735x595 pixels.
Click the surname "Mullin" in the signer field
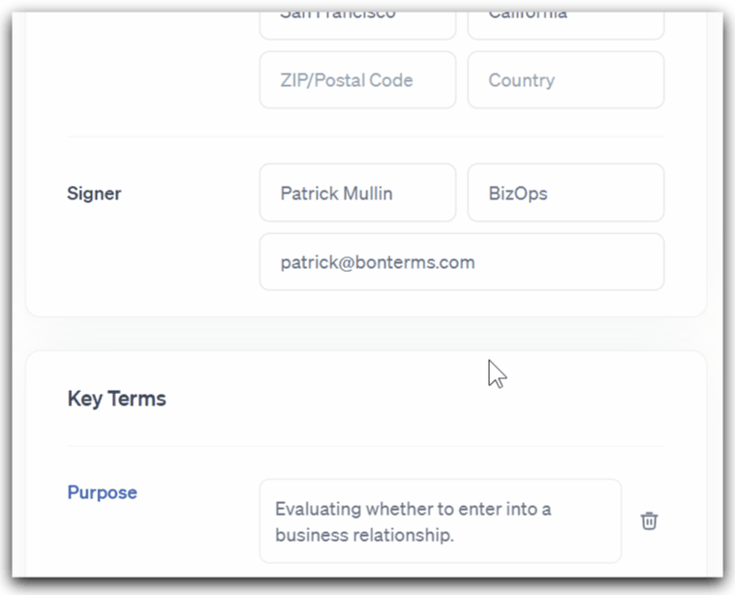coord(367,193)
